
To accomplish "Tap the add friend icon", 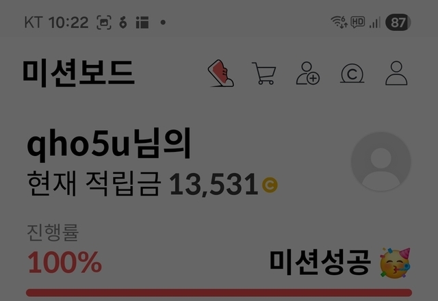I will [x=308, y=73].
